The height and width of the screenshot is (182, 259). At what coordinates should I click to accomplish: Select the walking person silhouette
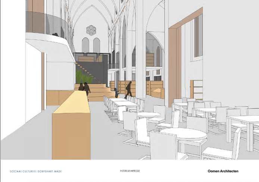(x=129, y=89)
